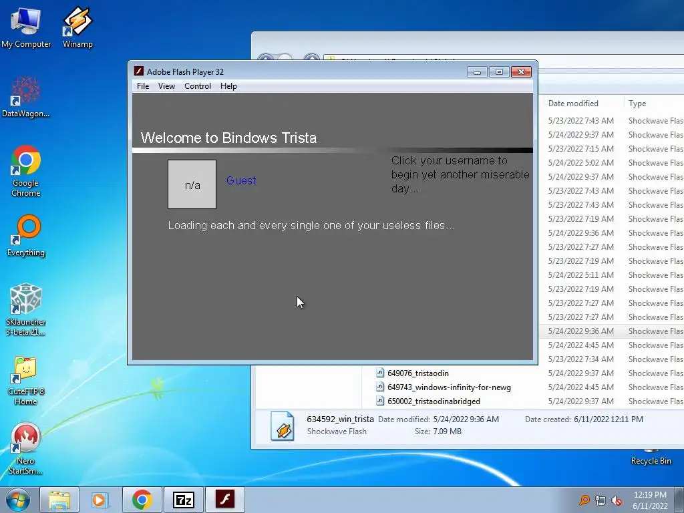Click the Everything search tray icon
The image size is (684, 513).
click(584, 500)
